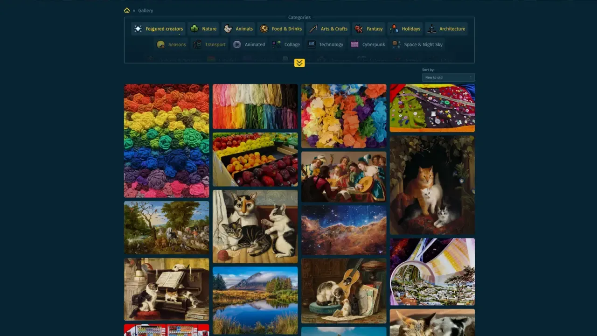Open the Technology category
The height and width of the screenshot is (336, 597).
tap(331, 45)
